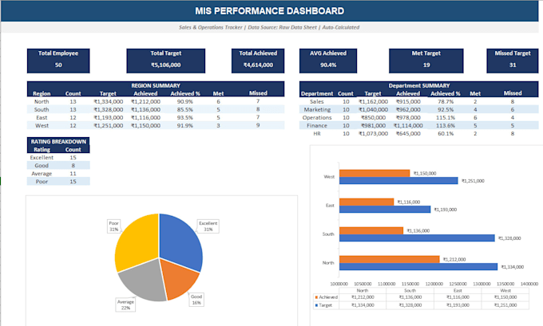This screenshot has height=326, width=543.
Task: Select South blue Target bar
Action: [418, 238]
